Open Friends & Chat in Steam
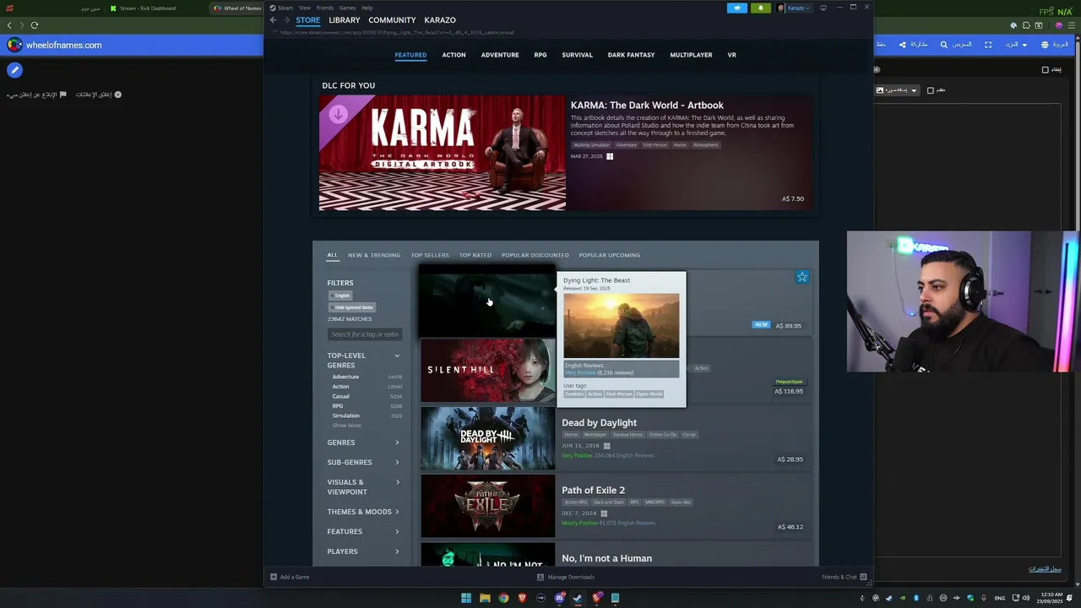 pyautogui.click(x=844, y=577)
